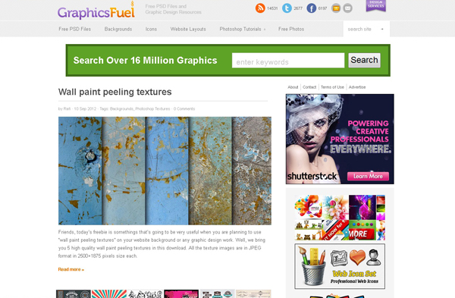Open the Free PSD Files menu
This screenshot has height=298, width=455.
pyautogui.click(x=74, y=29)
